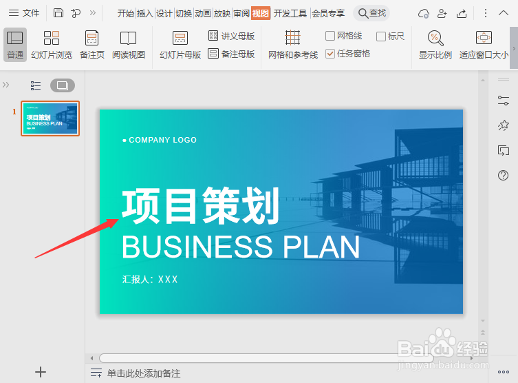Click the 项目策划 title text
The image size is (518, 383).
201,206
